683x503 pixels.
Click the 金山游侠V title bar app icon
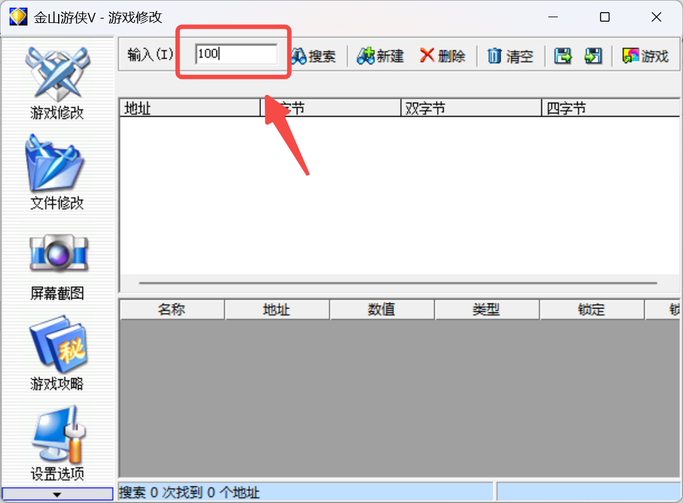[x=19, y=17]
